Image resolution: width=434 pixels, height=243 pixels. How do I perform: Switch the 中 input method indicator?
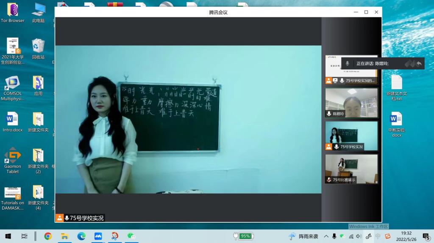(x=378, y=236)
